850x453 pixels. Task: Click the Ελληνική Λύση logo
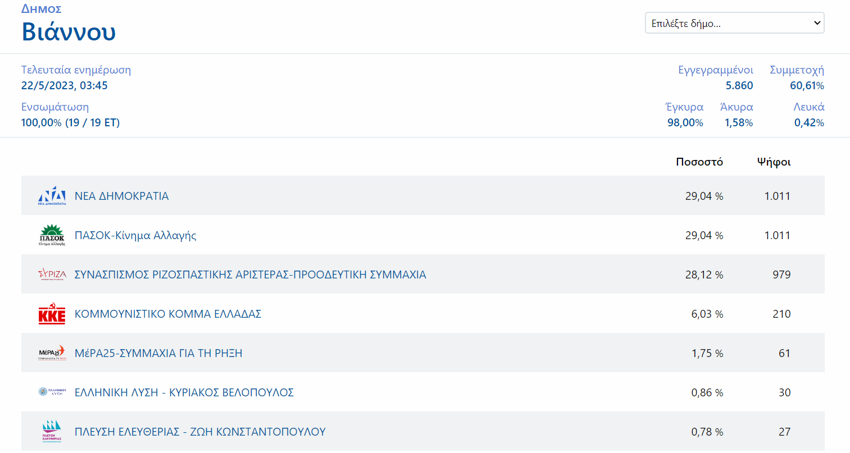52,392
